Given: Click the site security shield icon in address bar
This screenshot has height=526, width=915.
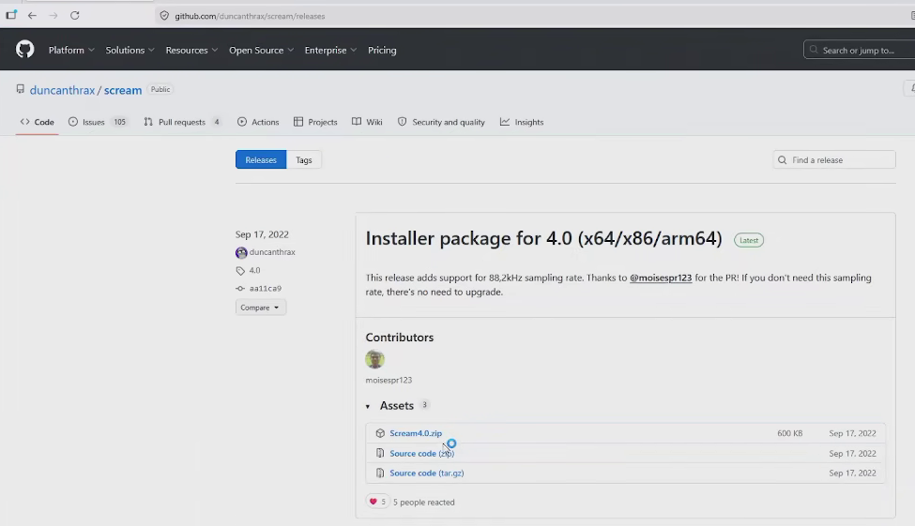Looking at the screenshot, I should [164, 16].
